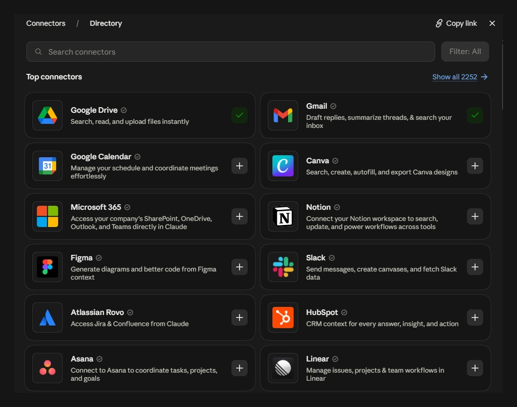Add the Microsoft 365 connector with plus
Viewport: 517px width, 407px height.
[240, 216]
